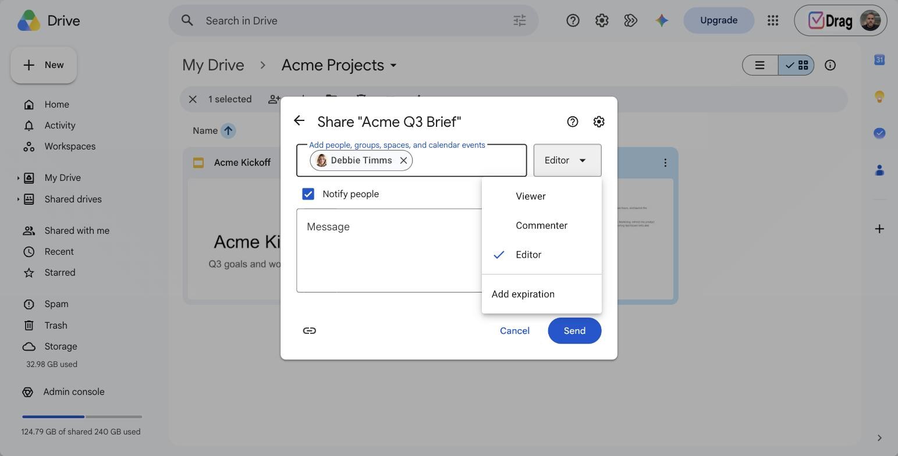Open the Google Tasks side panel icon

pos(879,133)
